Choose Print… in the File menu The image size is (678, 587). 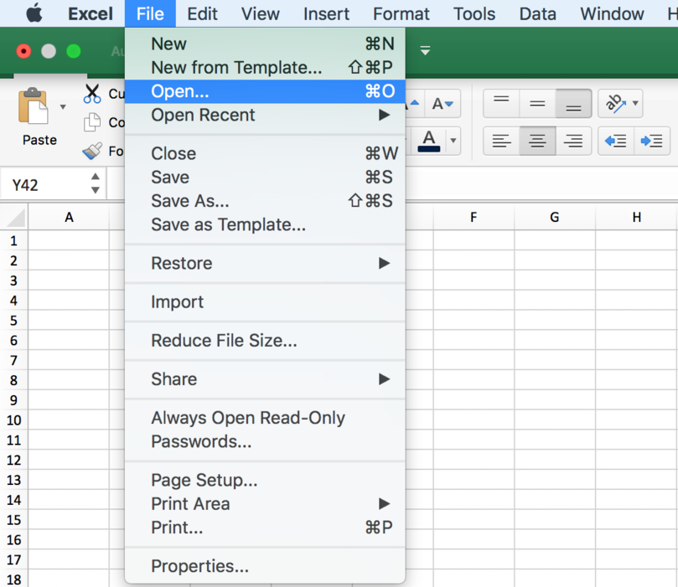tap(265, 528)
